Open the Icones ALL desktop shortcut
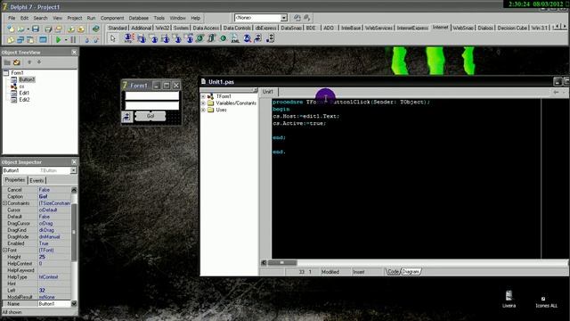570x321 pixels. click(546, 301)
